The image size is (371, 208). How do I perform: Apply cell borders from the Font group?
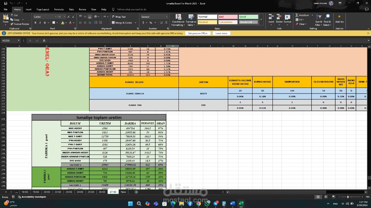[x=54, y=23]
